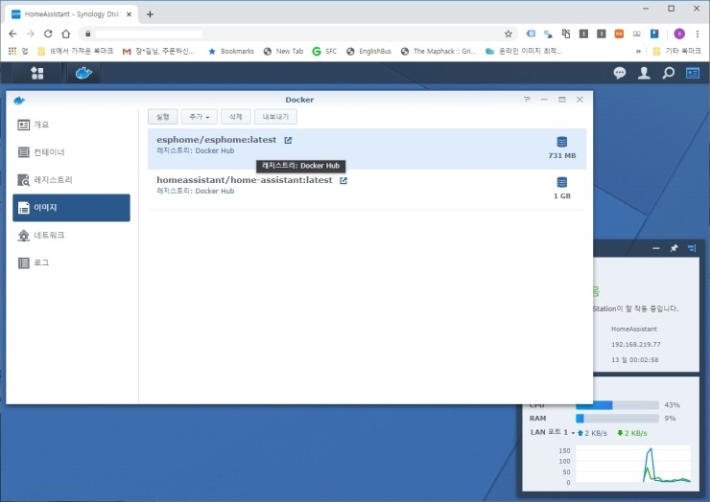
Task: Click the 192.168.219.77 IP address text
Action: (635, 344)
